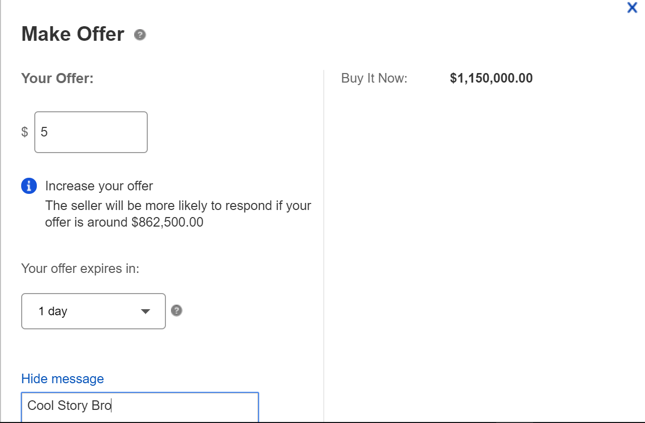Click the 'Your offer expires in' label
The width and height of the screenshot is (645, 423).
(x=80, y=268)
